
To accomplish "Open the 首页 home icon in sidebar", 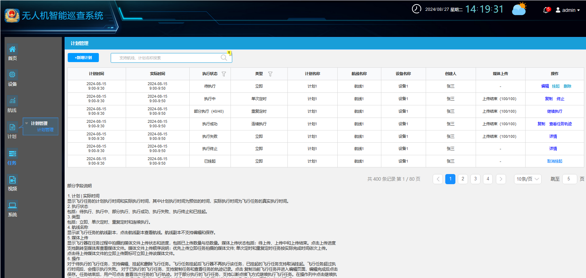I will tap(12, 49).
